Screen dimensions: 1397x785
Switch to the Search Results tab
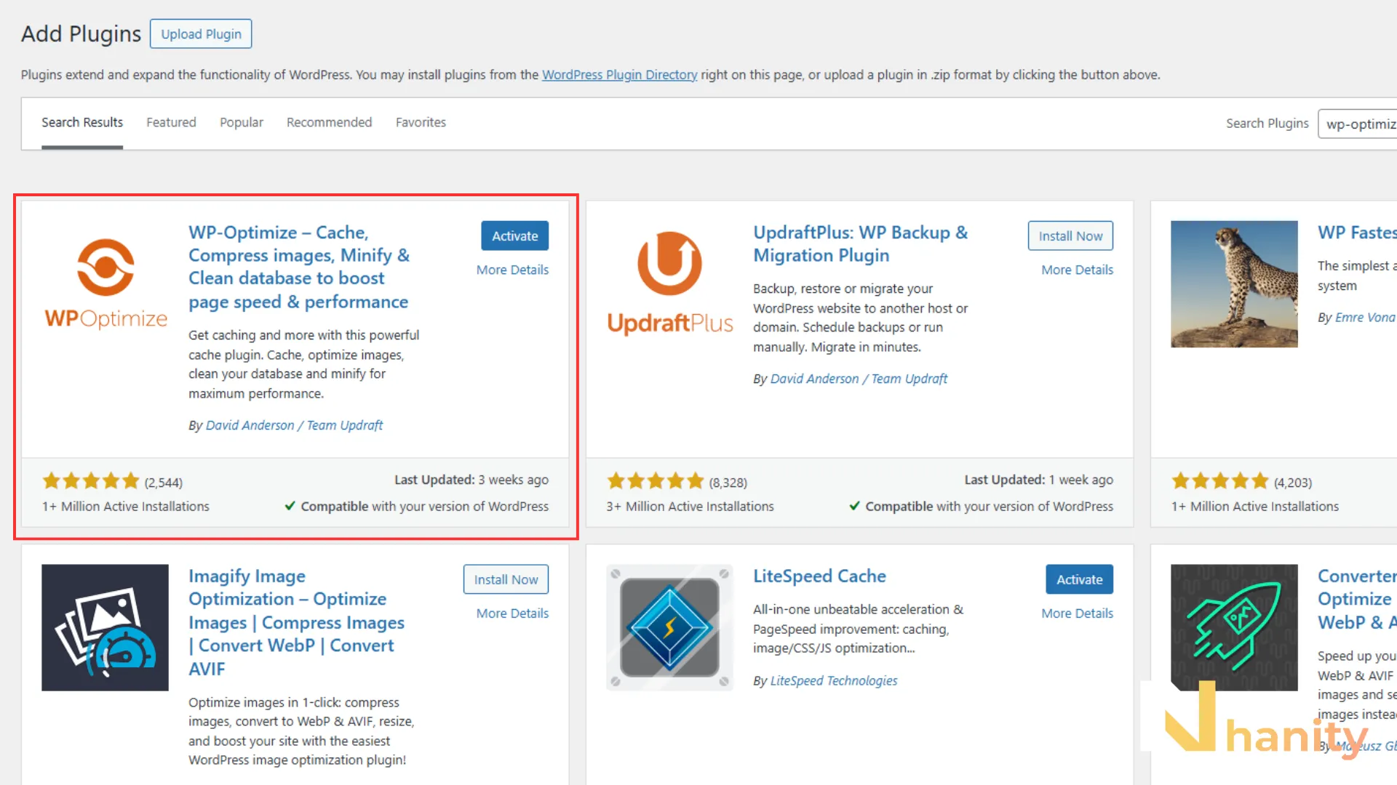[x=82, y=123]
